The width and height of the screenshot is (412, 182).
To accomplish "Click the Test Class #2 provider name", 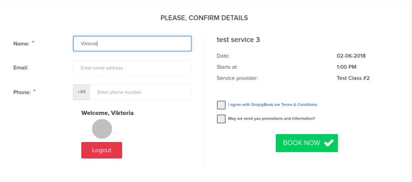I will pyautogui.click(x=353, y=78).
